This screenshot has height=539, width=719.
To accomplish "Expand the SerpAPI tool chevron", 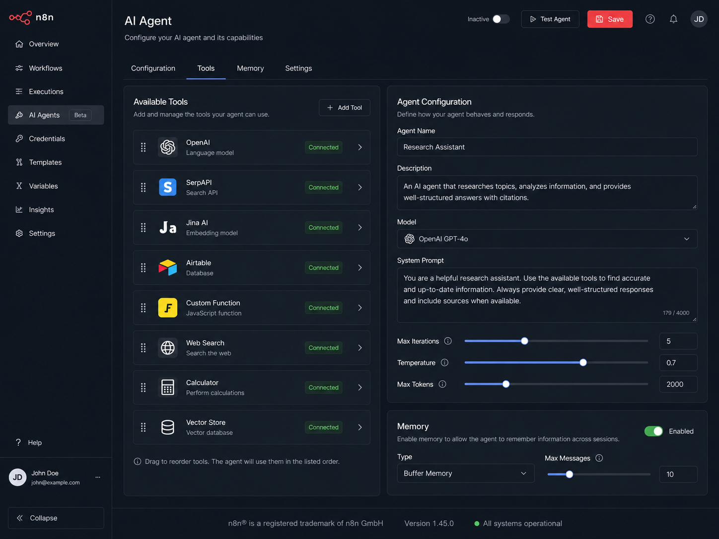I will (x=360, y=187).
